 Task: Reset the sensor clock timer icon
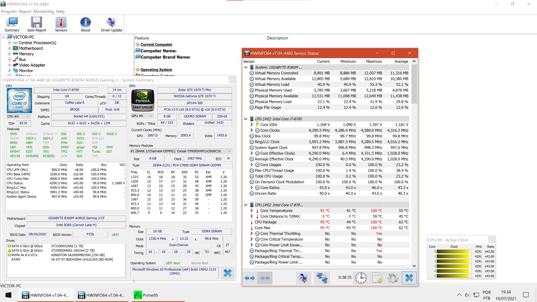click(361, 278)
